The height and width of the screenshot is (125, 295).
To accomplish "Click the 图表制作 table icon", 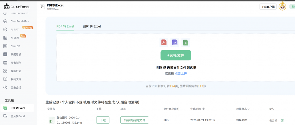I will click(5, 63).
